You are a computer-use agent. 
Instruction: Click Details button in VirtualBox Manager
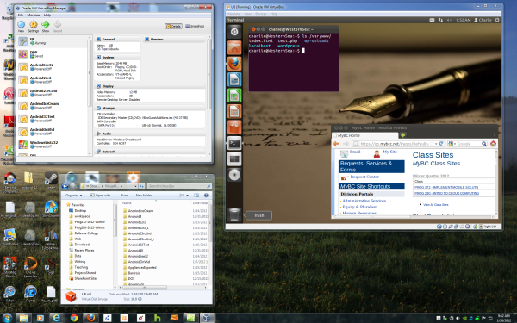[173, 26]
